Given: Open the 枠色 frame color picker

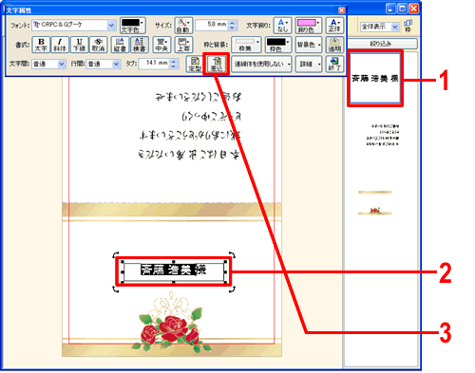Looking at the screenshot, I should coord(277,45).
